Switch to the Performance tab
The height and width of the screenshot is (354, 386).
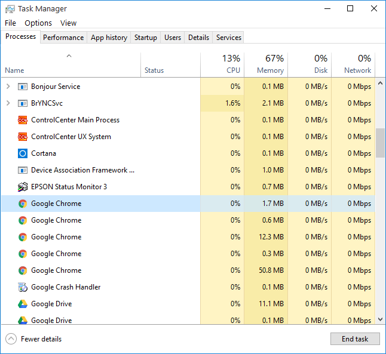(x=63, y=38)
